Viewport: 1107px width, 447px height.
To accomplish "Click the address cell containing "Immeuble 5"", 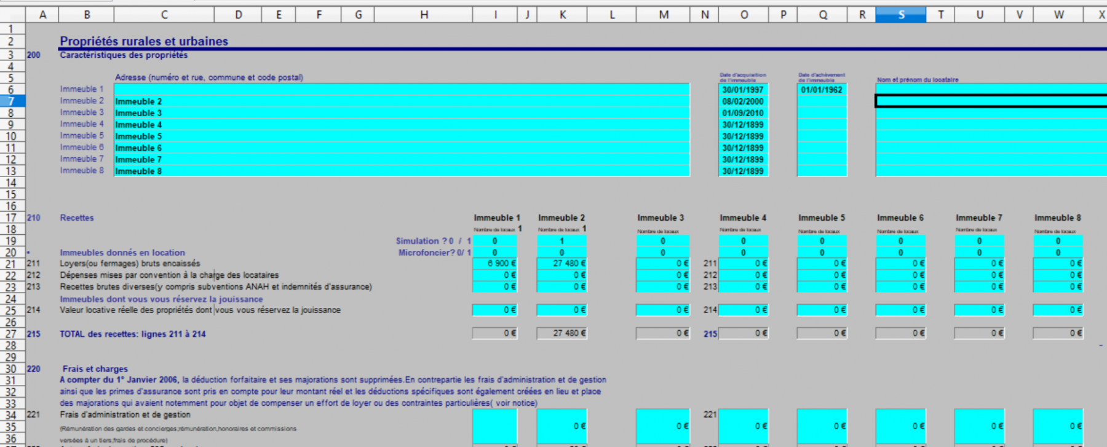I will pyautogui.click(x=402, y=136).
